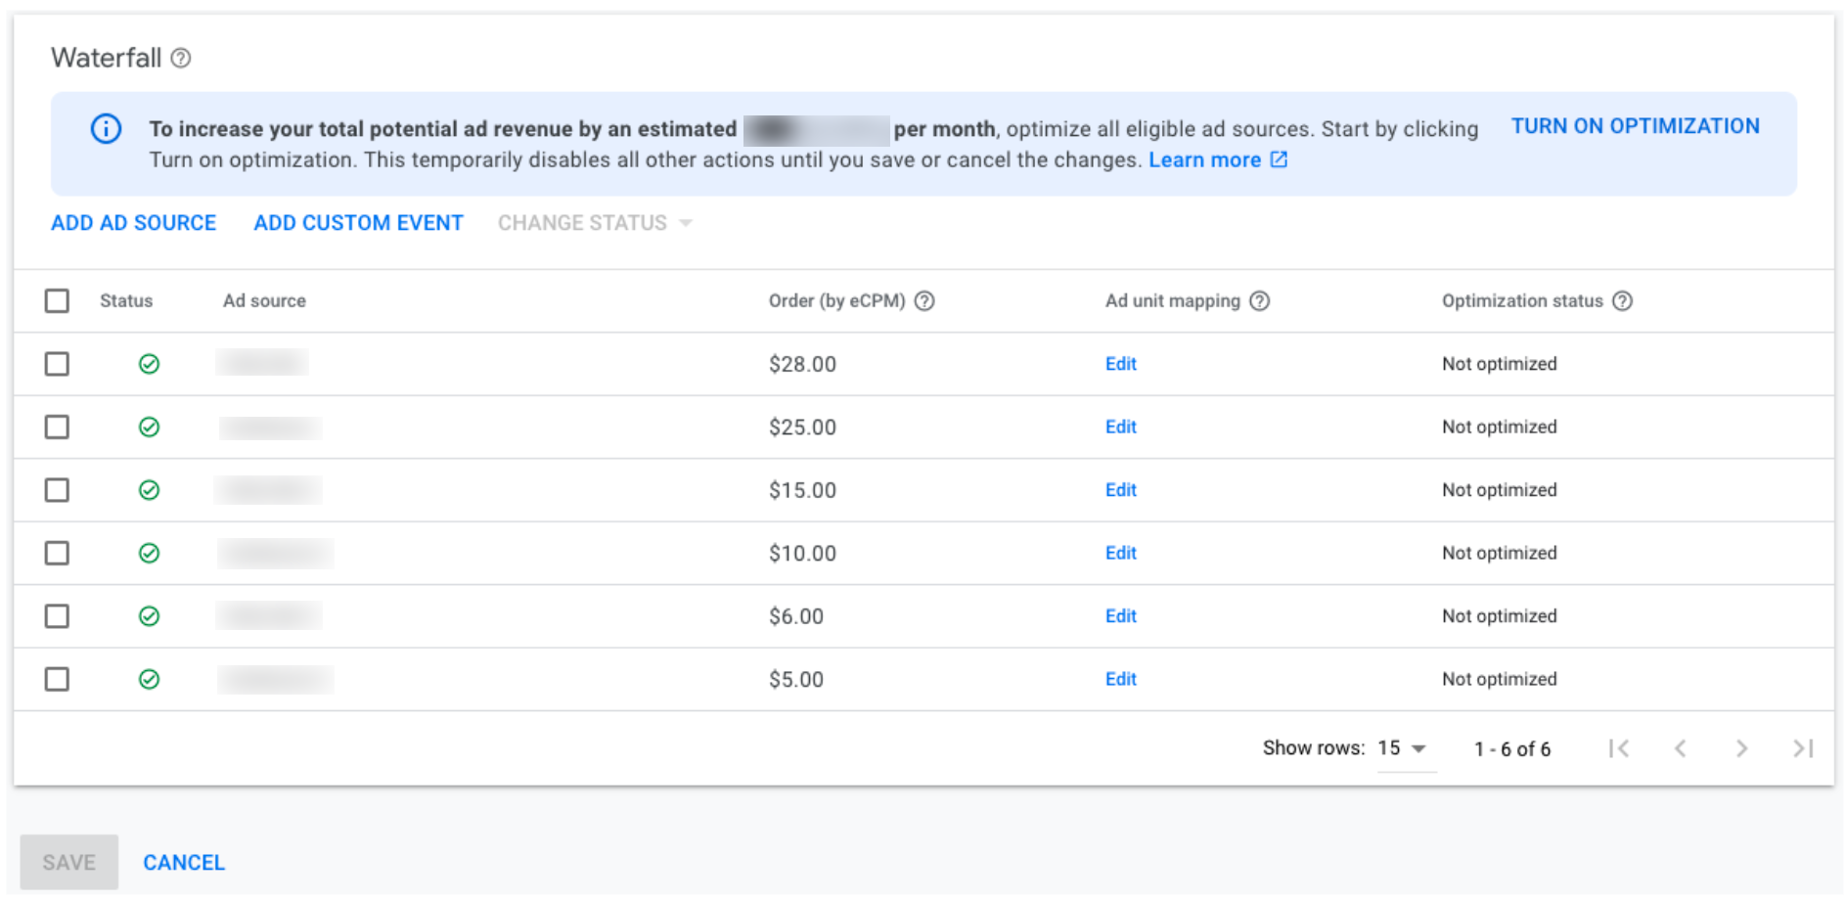Image resolution: width=1845 pixels, height=900 pixels.
Task: Click the help icon beside Order (by eCPM)
Action: pyautogui.click(x=924, y=301)
